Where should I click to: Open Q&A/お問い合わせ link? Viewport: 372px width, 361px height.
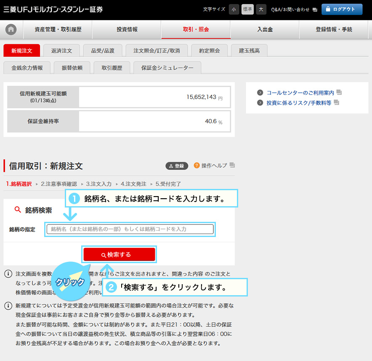[293, 9]
